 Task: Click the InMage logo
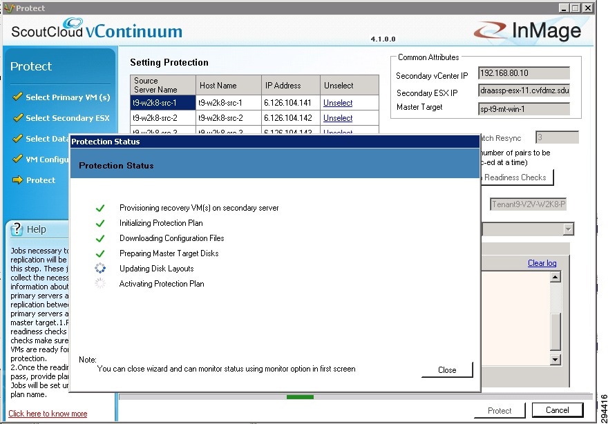[527, 30]
